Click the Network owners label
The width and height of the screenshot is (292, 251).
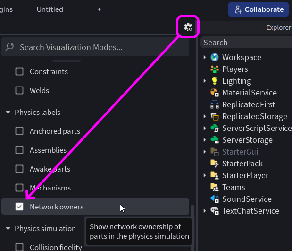(x=57, y=207)
